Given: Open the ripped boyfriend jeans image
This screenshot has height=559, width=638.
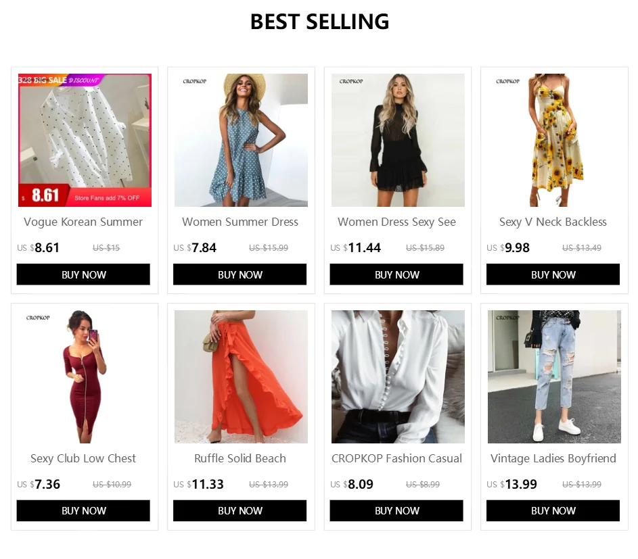Looking at the screenshot, I should [554, 376].
